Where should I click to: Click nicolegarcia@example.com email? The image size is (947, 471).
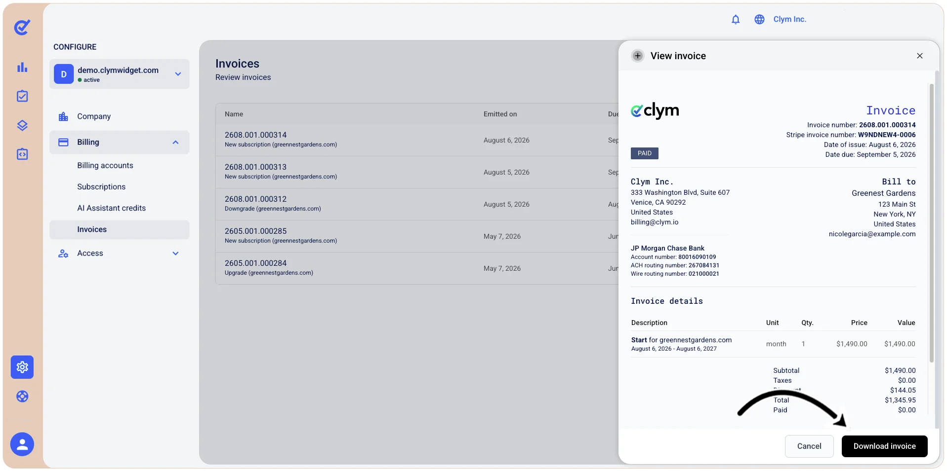pos(872,234)
